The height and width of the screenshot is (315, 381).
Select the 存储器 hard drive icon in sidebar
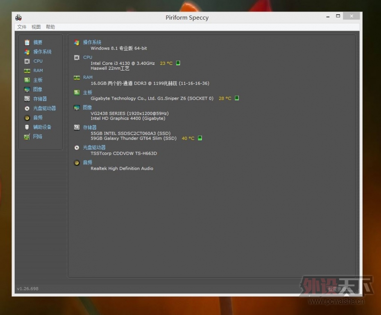pos(27,99)
